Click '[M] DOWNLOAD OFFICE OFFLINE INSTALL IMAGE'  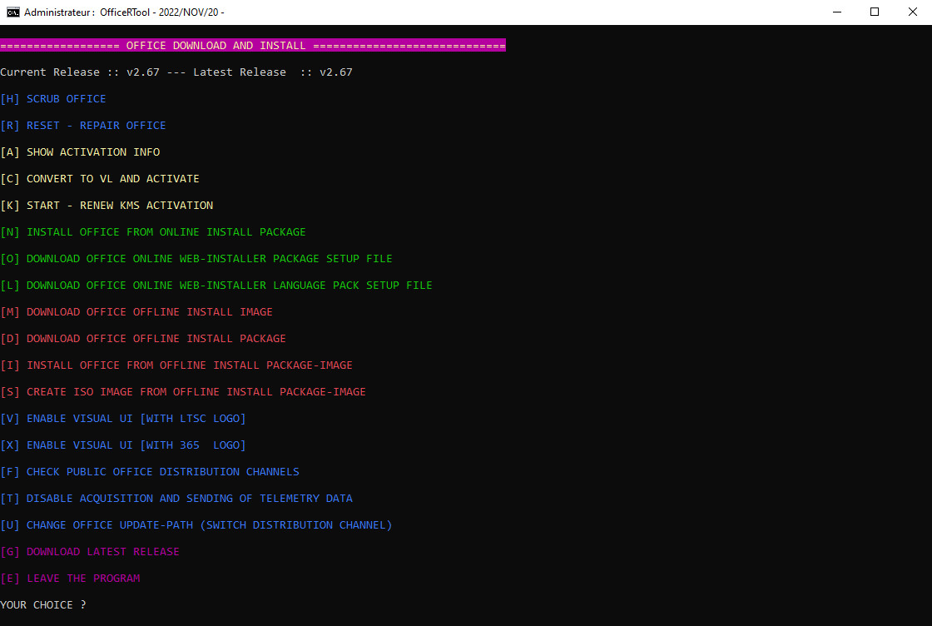[x=136, y=312]
